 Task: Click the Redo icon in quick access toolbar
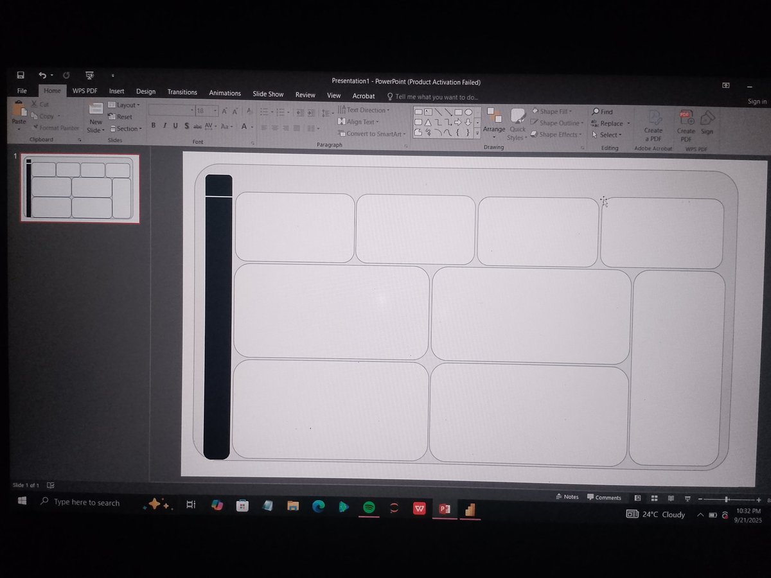(66, 75)
